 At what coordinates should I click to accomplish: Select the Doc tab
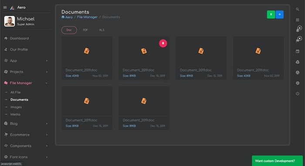point(69,30)
